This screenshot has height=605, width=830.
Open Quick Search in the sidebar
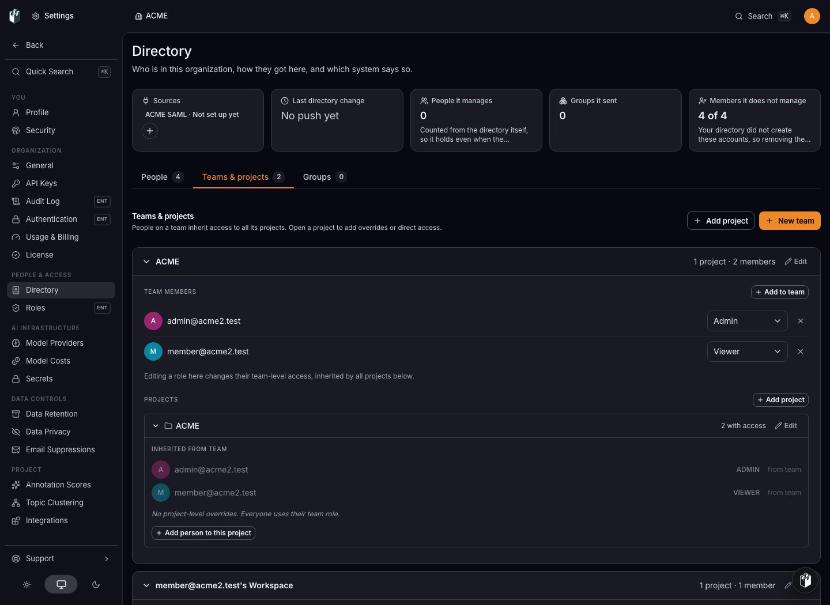(x=61, y=71)
